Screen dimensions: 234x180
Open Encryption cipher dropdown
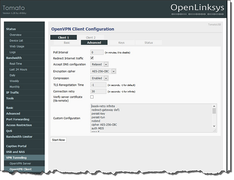tap(103, 71)
